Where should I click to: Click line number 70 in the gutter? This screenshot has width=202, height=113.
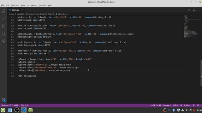(12, 59)
